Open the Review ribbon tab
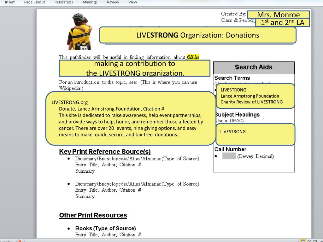 click(113, 2)
